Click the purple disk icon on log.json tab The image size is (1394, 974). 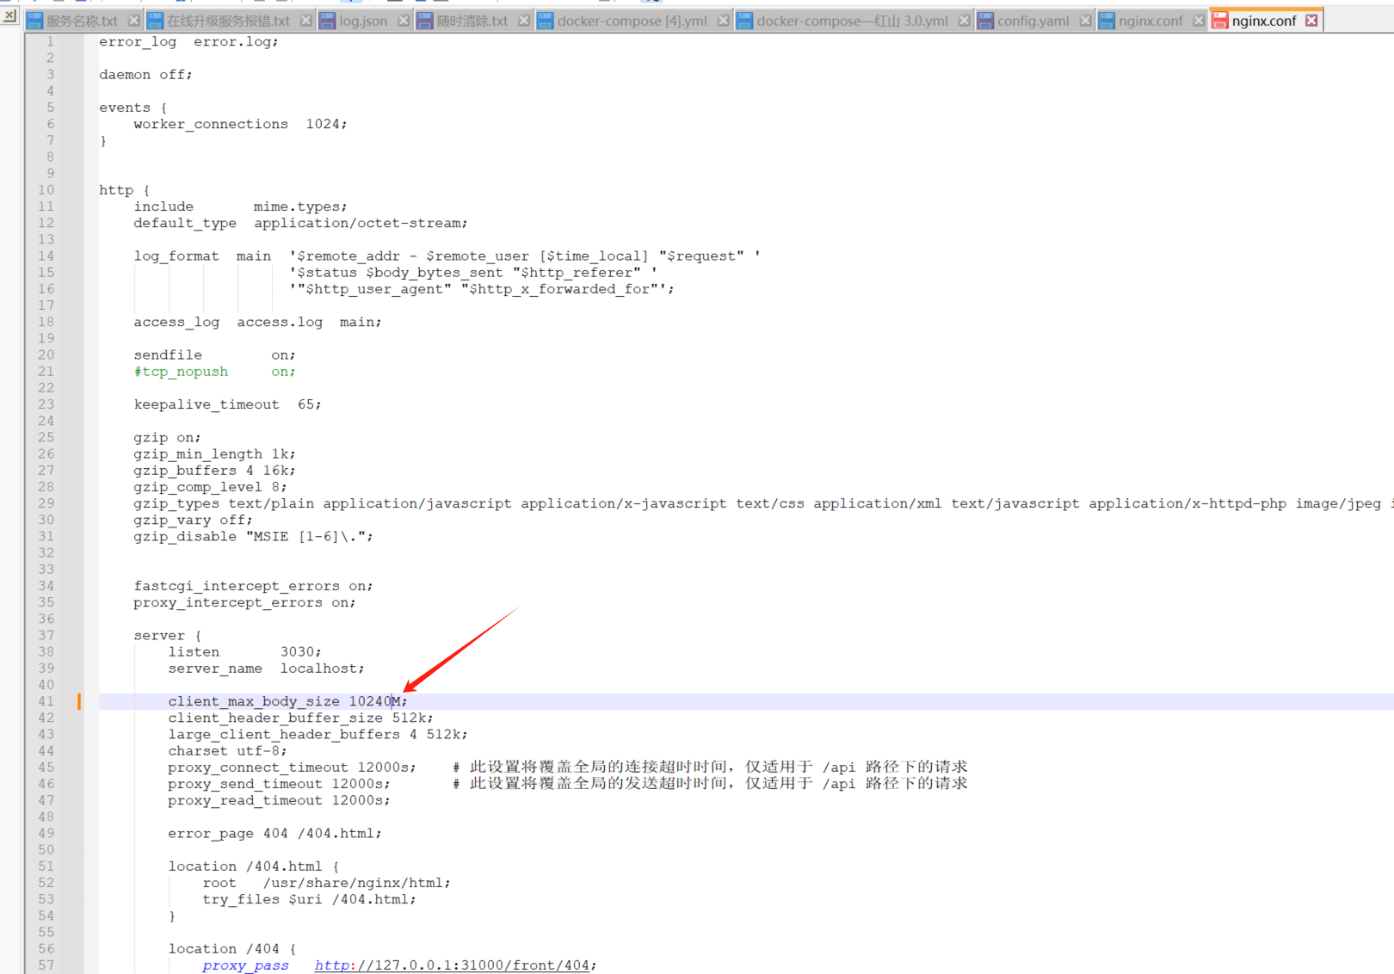(327, 21)
